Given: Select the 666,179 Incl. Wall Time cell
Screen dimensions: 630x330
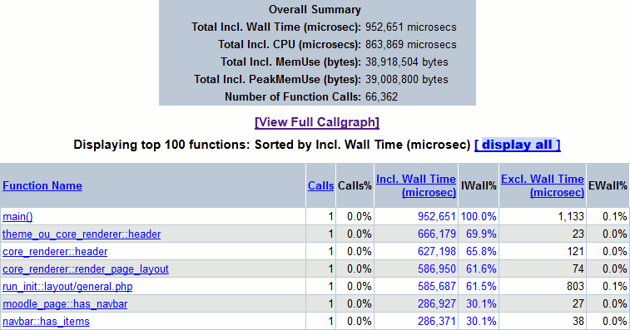Looking at the screenshot, I should click(x=437, y=234).
